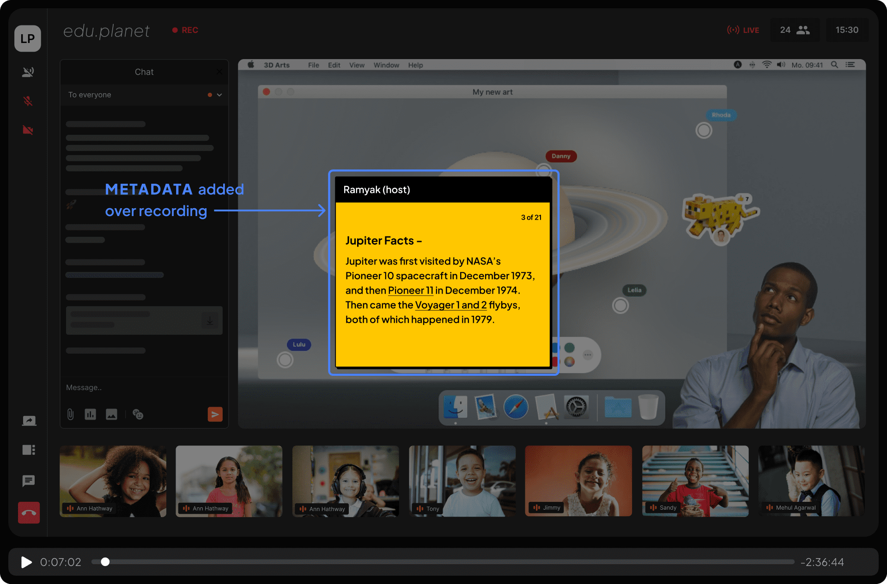Toggle the disabled camera icon
887x584 pixels.
point(28,130)
